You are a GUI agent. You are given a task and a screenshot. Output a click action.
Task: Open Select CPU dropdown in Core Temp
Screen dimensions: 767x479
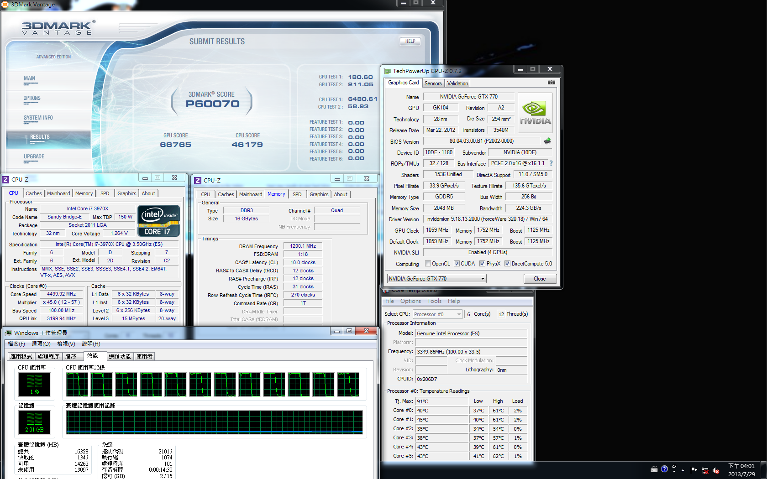tap(437, 314)
